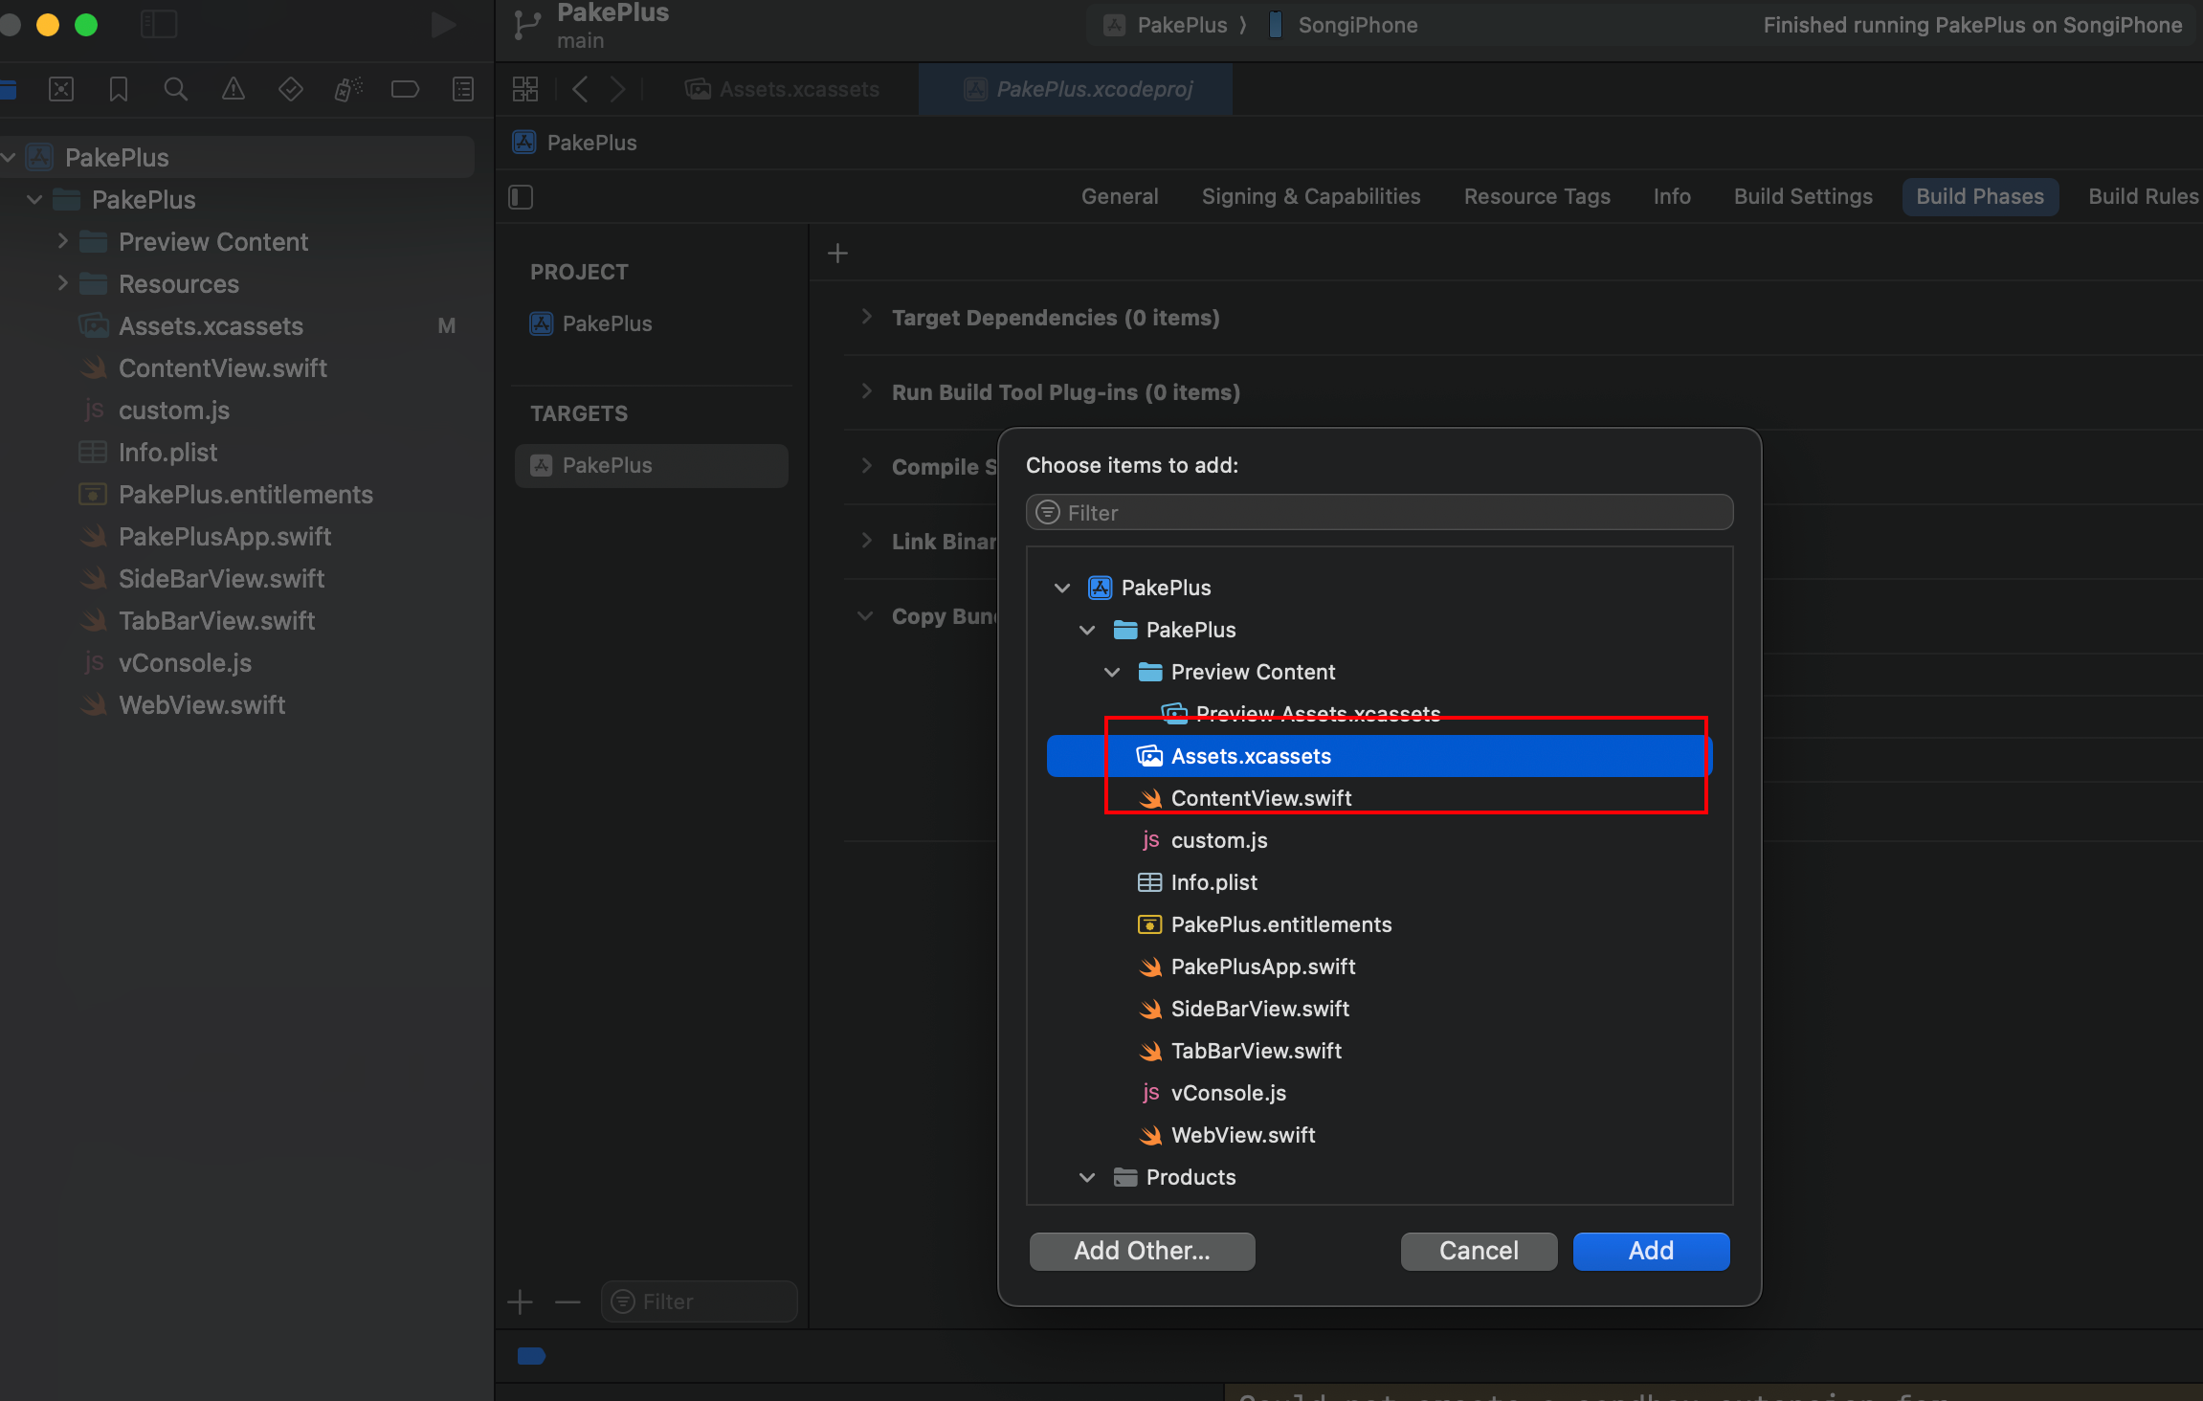Toggle the navigator sidebar in title bar
Screen dimensions: 2203x1401
pyautogui.click(x=159, y=25)
